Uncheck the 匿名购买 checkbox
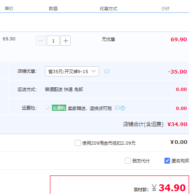 tap(167, 161)
